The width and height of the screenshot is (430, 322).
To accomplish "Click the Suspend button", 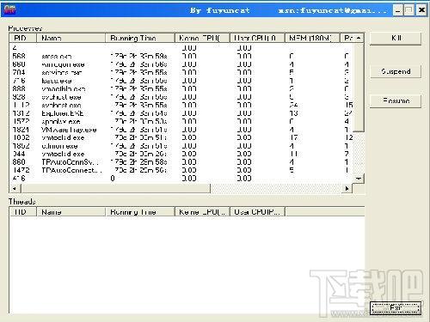I will point(396,71).
